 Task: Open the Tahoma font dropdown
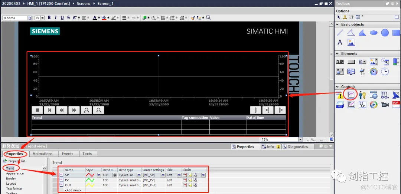click(30, 18)
